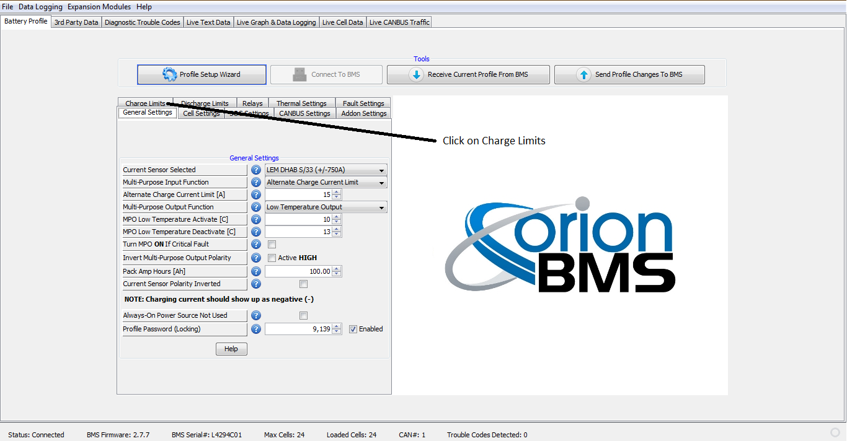Expand the Multi-Purpose Input Function dropdown

(326, 182)
